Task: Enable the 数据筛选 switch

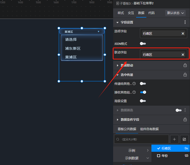Action: pyautogui.click(x=179, y=110)
